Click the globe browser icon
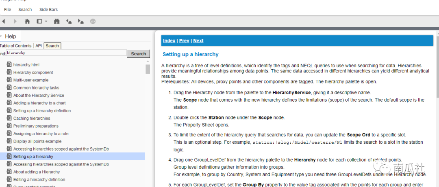The height and width of the screenshot is (187, 439). (93, 21)
